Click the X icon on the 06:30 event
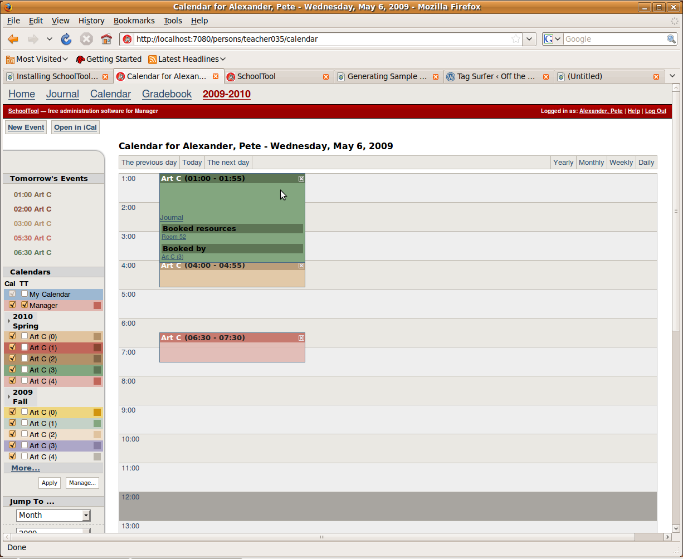Image resolution: width=683 pixels, height=559 pixels. (x=301, y=338)
